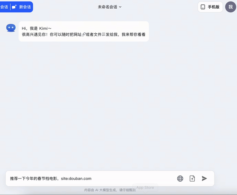The image size is (237, 195).
Task: Click the file upload icon
Action: (192, 178)
